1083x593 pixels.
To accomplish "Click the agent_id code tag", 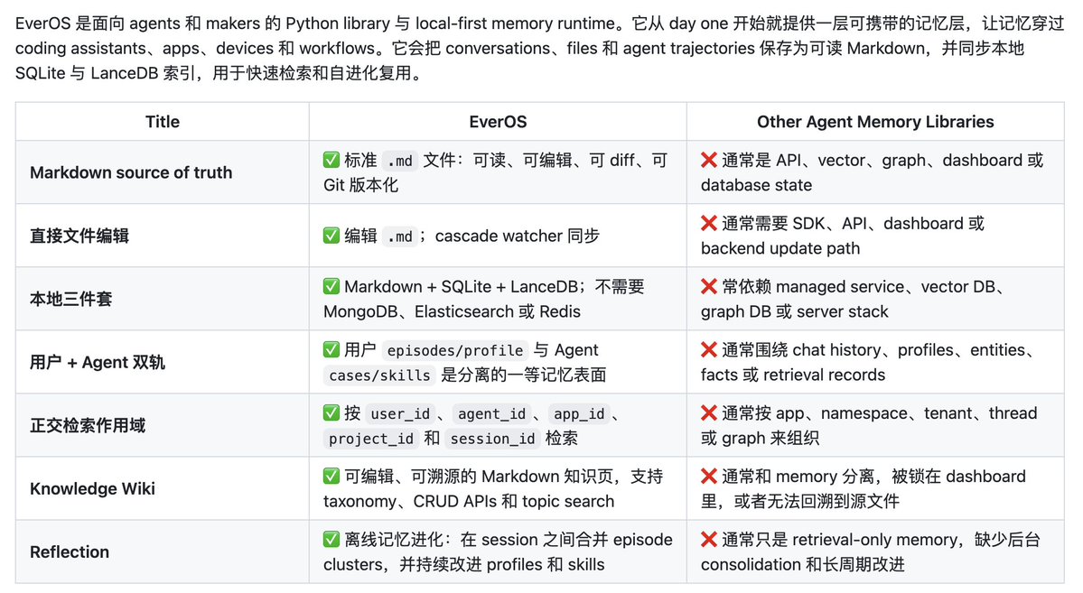I will pos(491,414).
